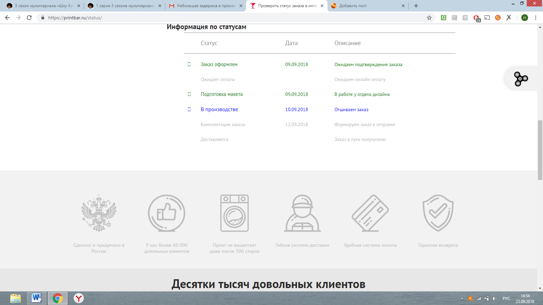This screenshot has height=305, width=543.
Task: Click the washing machine icon
Action: coord(235,213)
